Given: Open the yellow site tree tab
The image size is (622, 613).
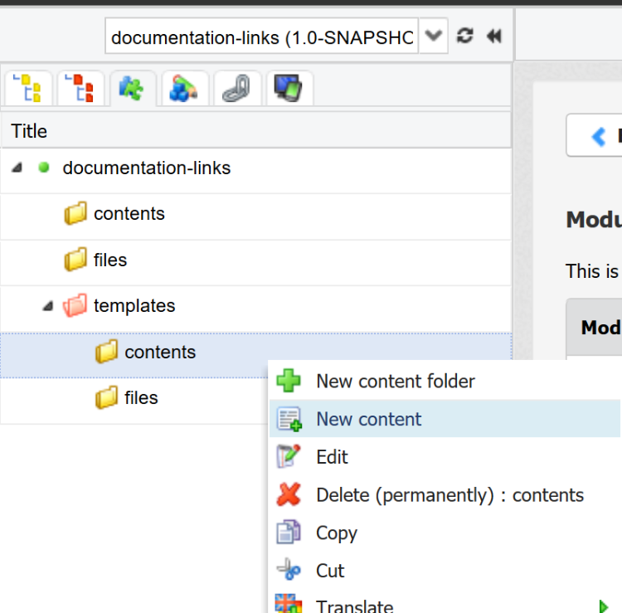Looking at the screenshot, I should (x=27, y=88).
